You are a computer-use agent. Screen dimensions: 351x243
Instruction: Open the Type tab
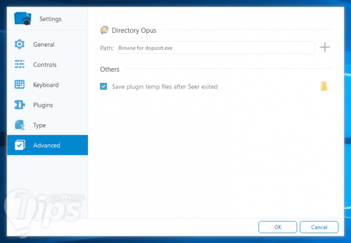point(47,125)
